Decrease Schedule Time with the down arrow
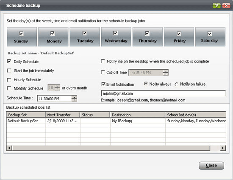Image resolution: width=233 pixels, height=180 pixels. point(74,100)
